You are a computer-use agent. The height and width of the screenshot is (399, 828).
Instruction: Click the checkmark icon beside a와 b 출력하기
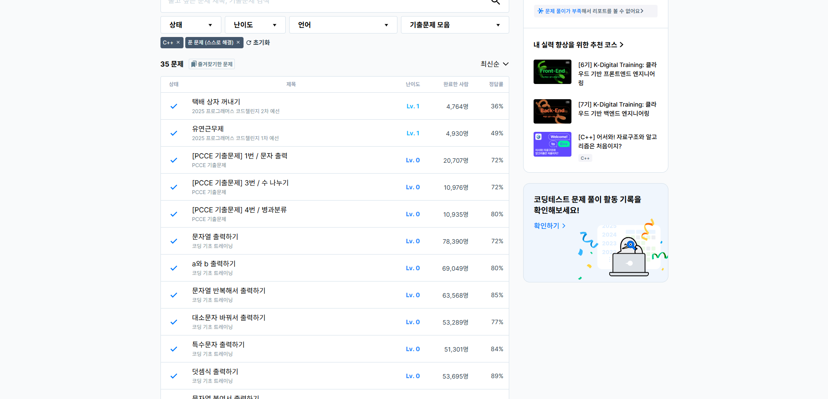coord(174,268)
